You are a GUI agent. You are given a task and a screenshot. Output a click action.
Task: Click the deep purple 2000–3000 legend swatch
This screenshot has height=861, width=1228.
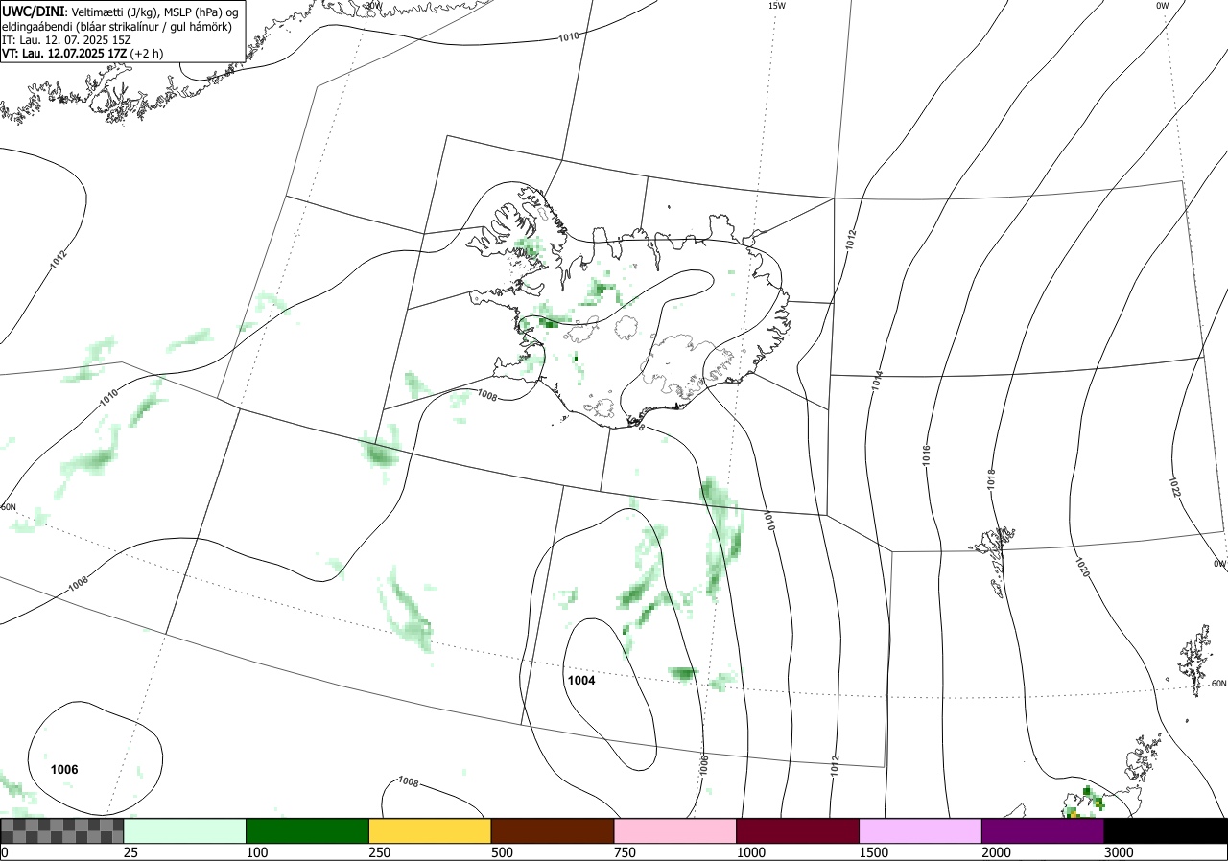[1043, 830]
